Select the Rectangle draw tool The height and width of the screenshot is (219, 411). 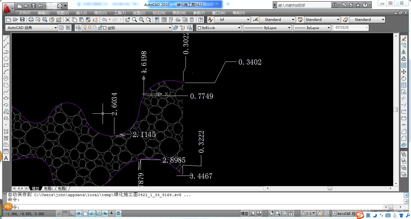tap(6, 65)
